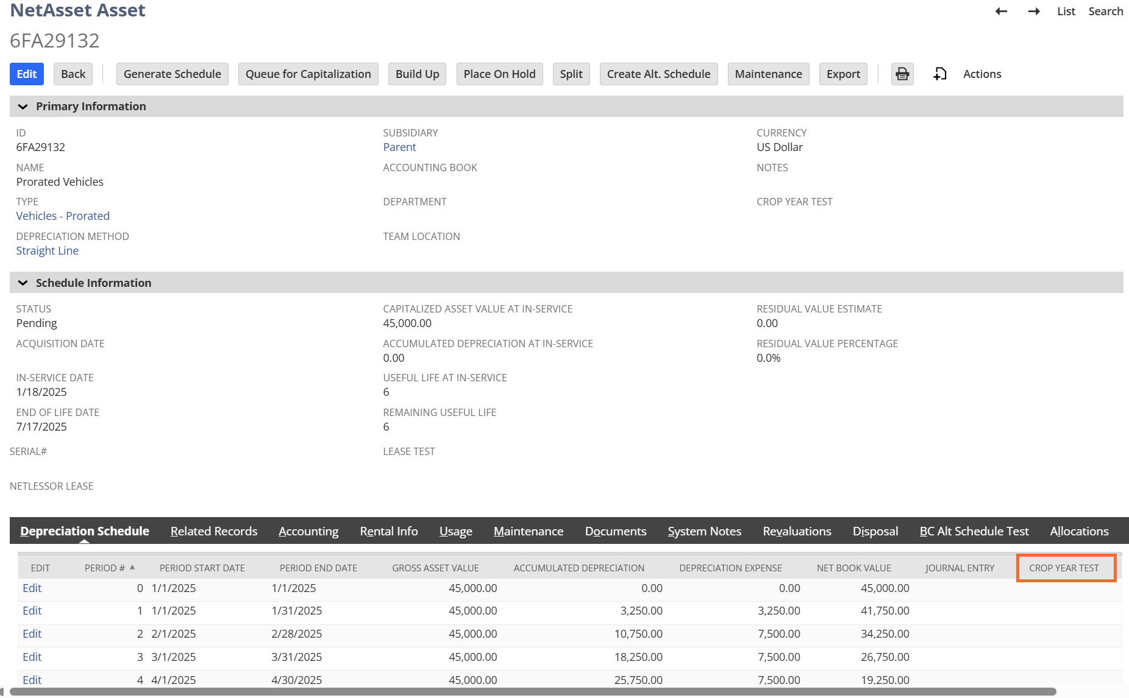Viewport: 1129px width, 698px height.
Task: Click the Period # column header
Action: pos(105,568)
